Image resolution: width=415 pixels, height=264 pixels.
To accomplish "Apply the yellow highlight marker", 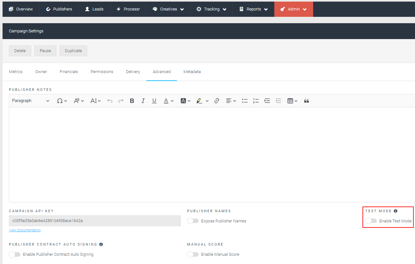I will tap(199, 101).
